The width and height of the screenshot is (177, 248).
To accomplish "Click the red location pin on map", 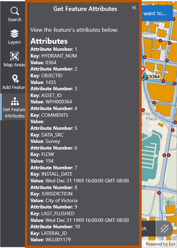I will tap(143, 71).
